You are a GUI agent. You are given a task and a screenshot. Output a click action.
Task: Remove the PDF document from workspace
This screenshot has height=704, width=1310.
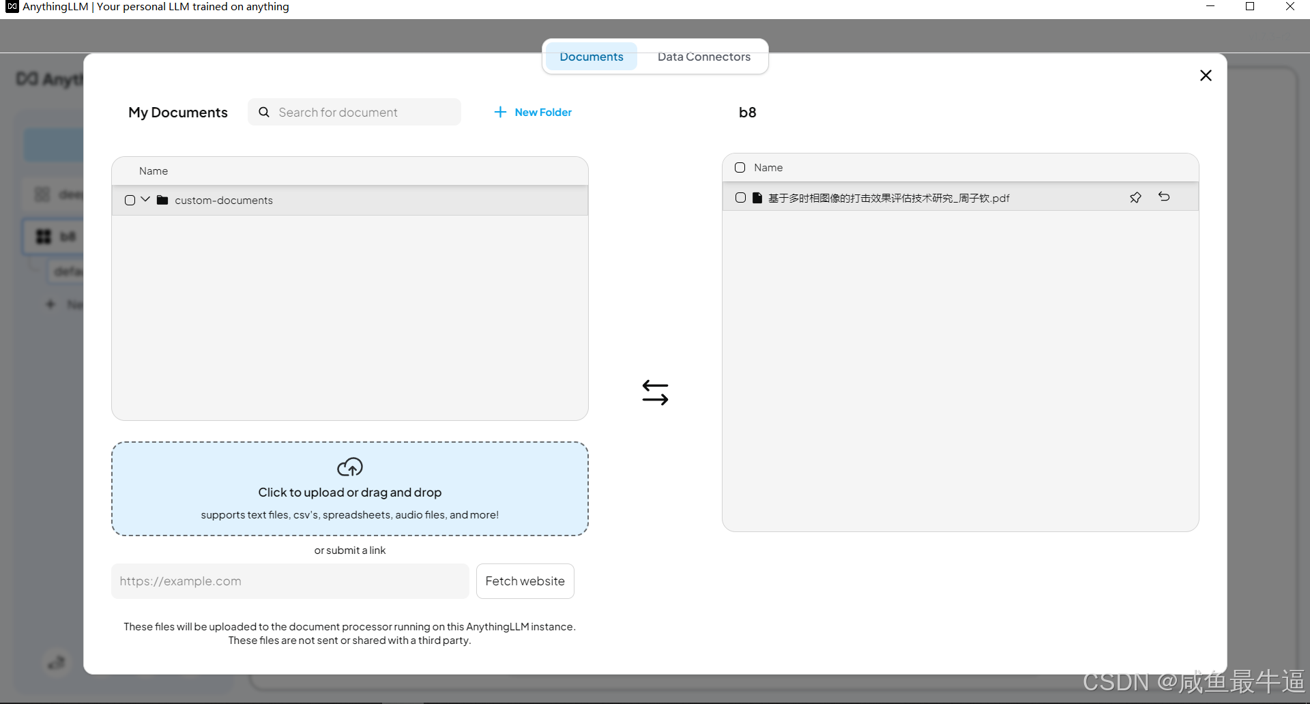pos(1164,196)
